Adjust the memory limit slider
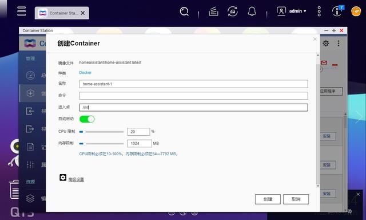The height and width of the screenshot is (220, 366). [x=101, y=144]
